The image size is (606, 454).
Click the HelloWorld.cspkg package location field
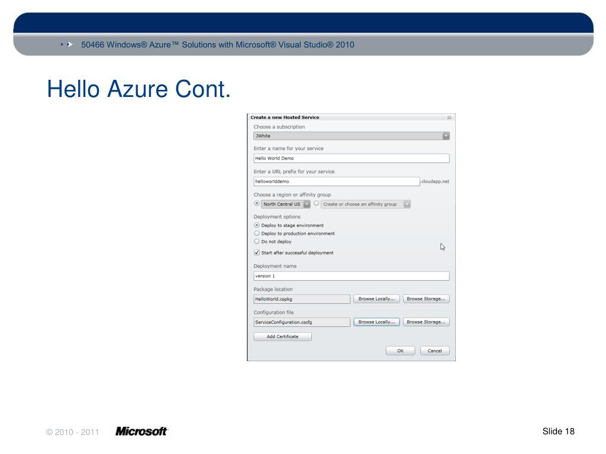302,299
